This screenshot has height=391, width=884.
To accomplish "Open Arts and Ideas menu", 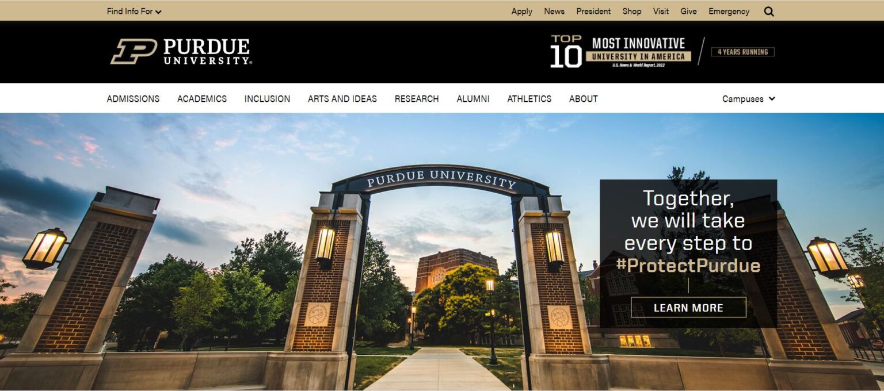I will [x=342, y=99].
